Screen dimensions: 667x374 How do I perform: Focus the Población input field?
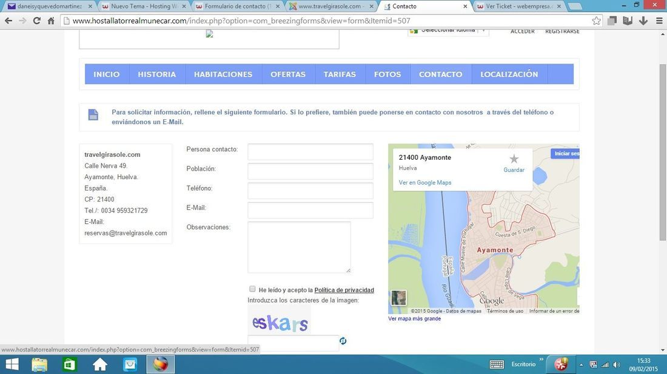point(310,171)
